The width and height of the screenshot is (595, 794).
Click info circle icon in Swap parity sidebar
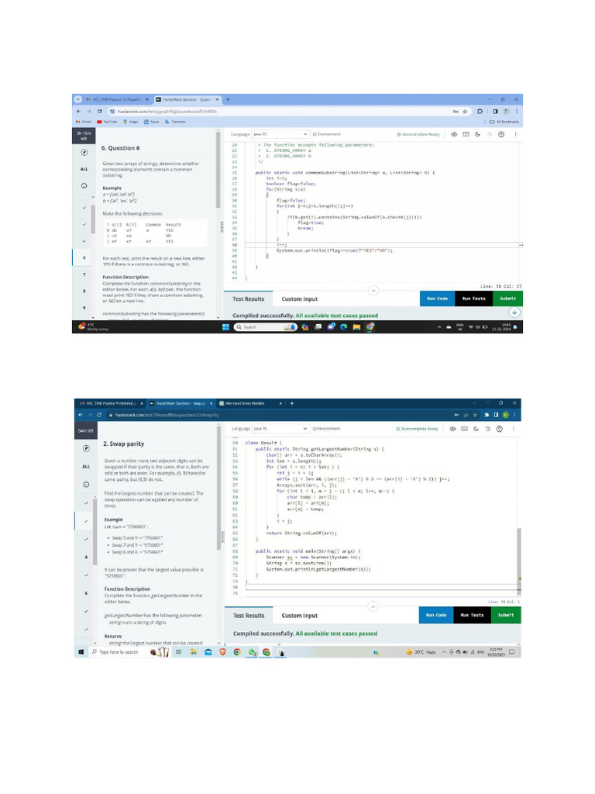point(86,485)
